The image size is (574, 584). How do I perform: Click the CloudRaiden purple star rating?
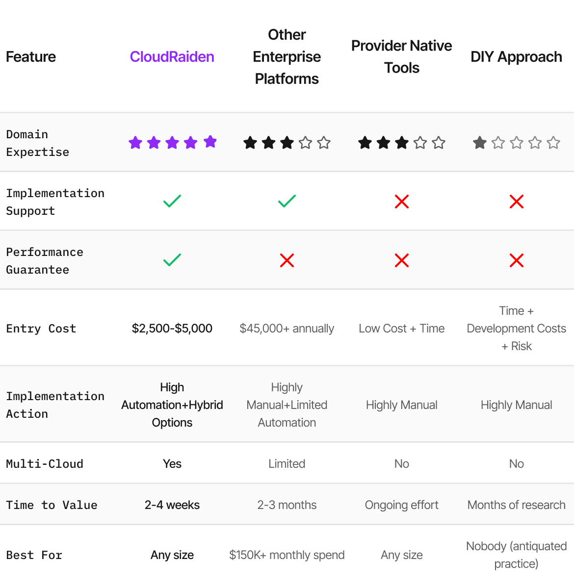point(172,142)
